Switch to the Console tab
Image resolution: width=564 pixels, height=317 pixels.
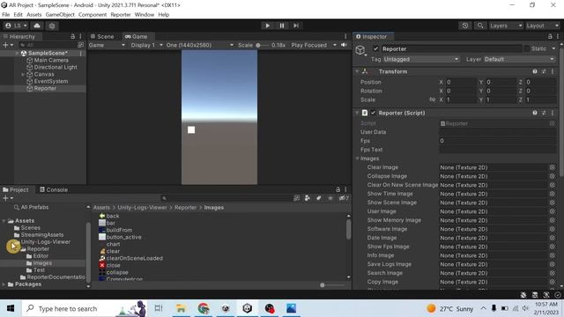coord(54,190)
